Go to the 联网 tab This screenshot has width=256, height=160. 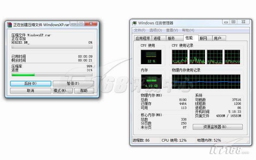pyautogui.click(x=203, y=38)
